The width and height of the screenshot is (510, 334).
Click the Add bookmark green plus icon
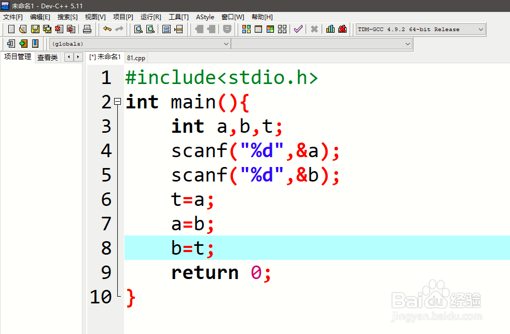[23, 44]
